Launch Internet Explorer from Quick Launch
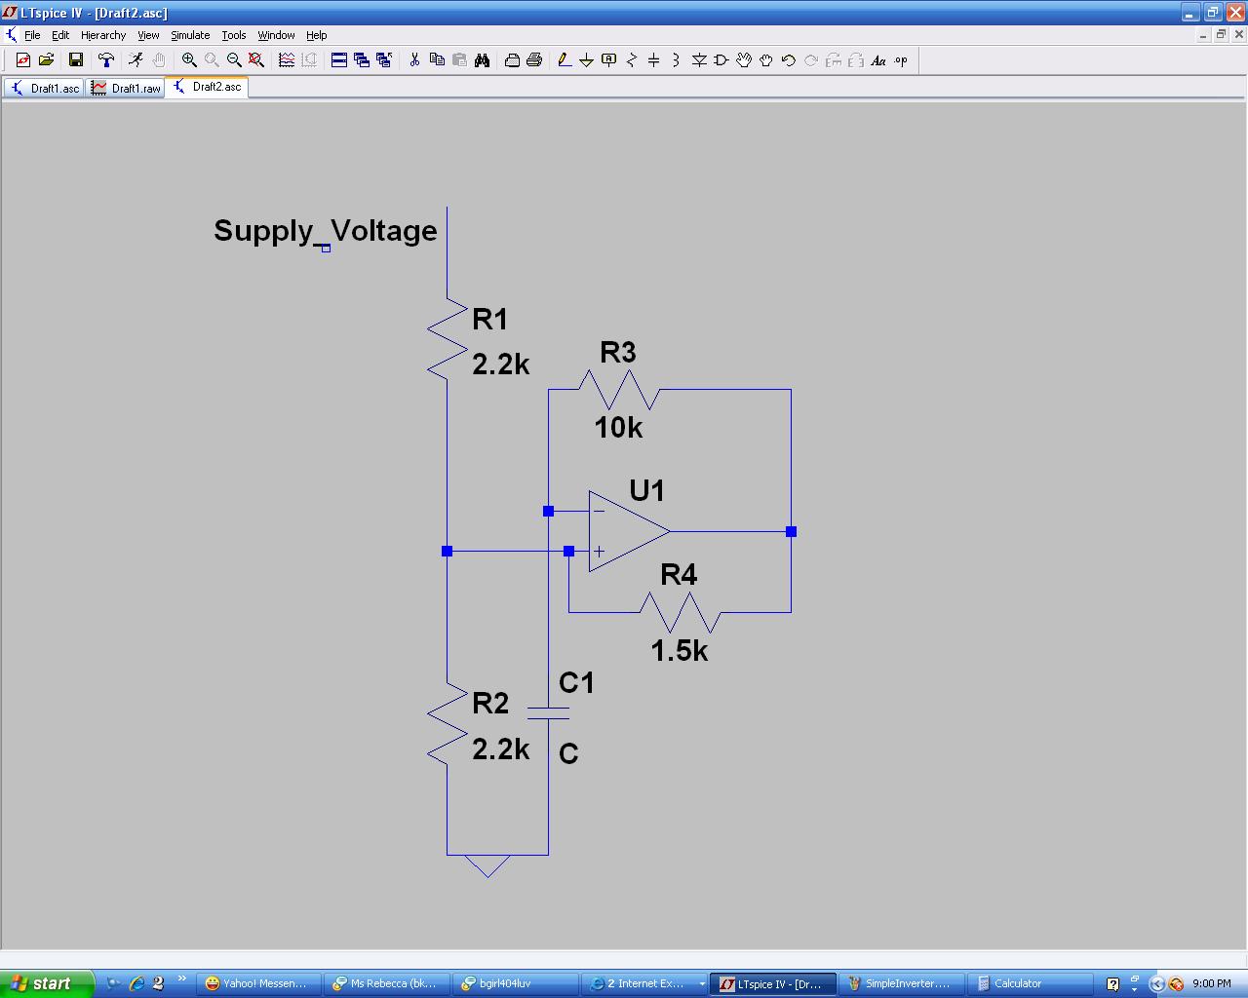This screenshot has height=998, width=1248. [x=136, y=983]
